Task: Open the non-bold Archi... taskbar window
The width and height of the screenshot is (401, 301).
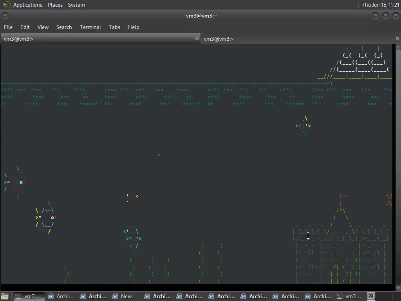Action: 61,296
